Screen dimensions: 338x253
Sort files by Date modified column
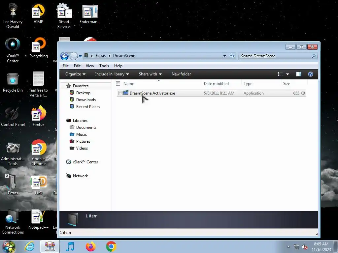pos(216,84)
